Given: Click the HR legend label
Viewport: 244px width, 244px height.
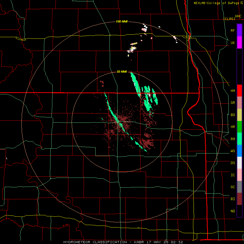Looking at the screenshot, I should pos(233,127).
